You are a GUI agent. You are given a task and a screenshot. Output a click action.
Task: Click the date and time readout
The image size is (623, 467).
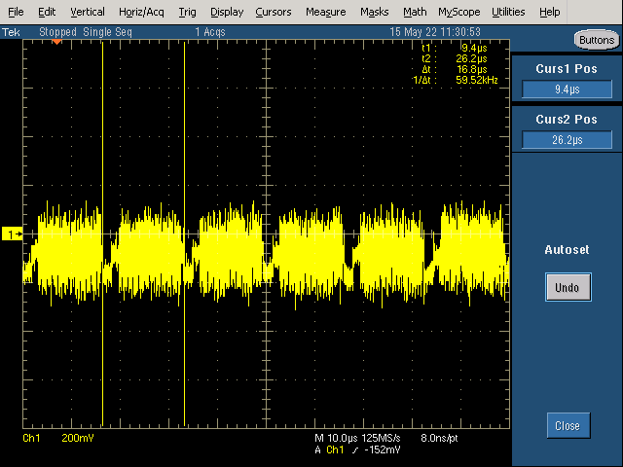(x=435, y=32)
